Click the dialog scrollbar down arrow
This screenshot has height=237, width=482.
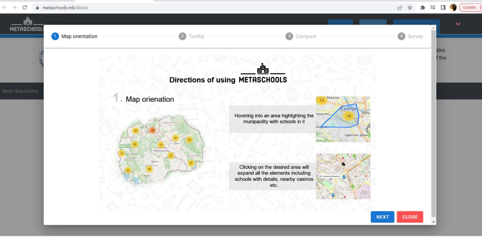(x=434, y=222)
